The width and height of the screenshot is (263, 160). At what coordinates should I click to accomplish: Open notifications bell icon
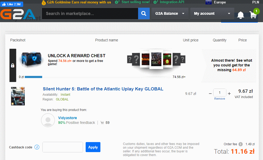[x=240, y=15]
